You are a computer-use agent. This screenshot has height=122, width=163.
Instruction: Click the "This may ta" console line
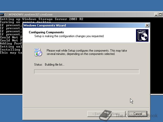[x=11, y=53]
